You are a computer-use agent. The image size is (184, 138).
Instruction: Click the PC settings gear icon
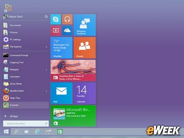(x=6, y=40)
